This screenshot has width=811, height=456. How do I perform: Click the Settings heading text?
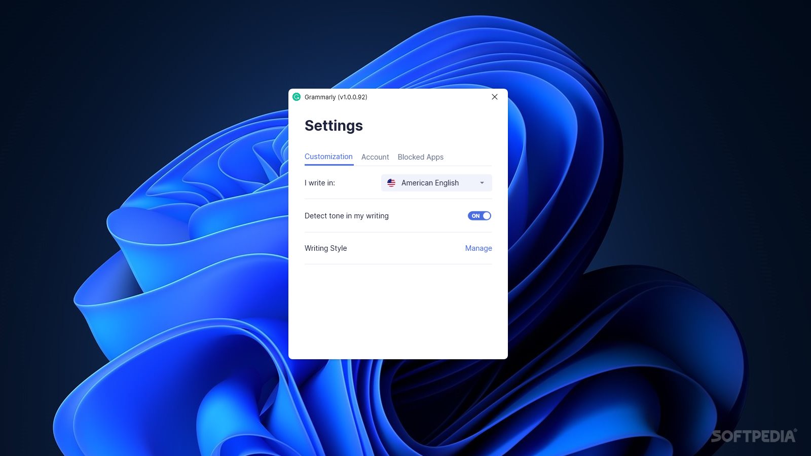334,126
